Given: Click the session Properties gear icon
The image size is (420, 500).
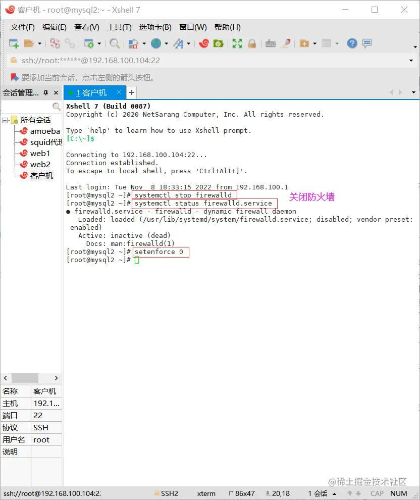Looking at the screenshot, I should click(89, 43).
